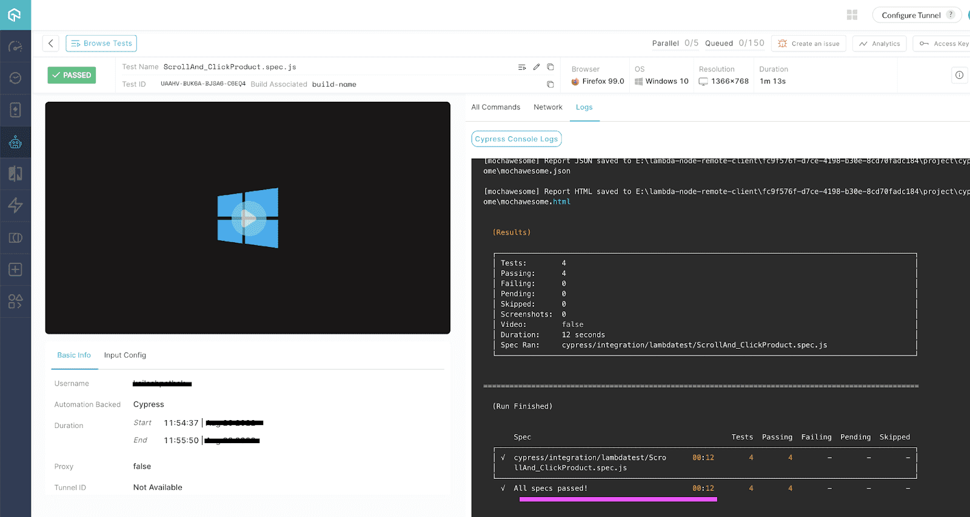The image size is (970, 517).
Task: Open the Analytics button
Action: (x=880, y=44)
